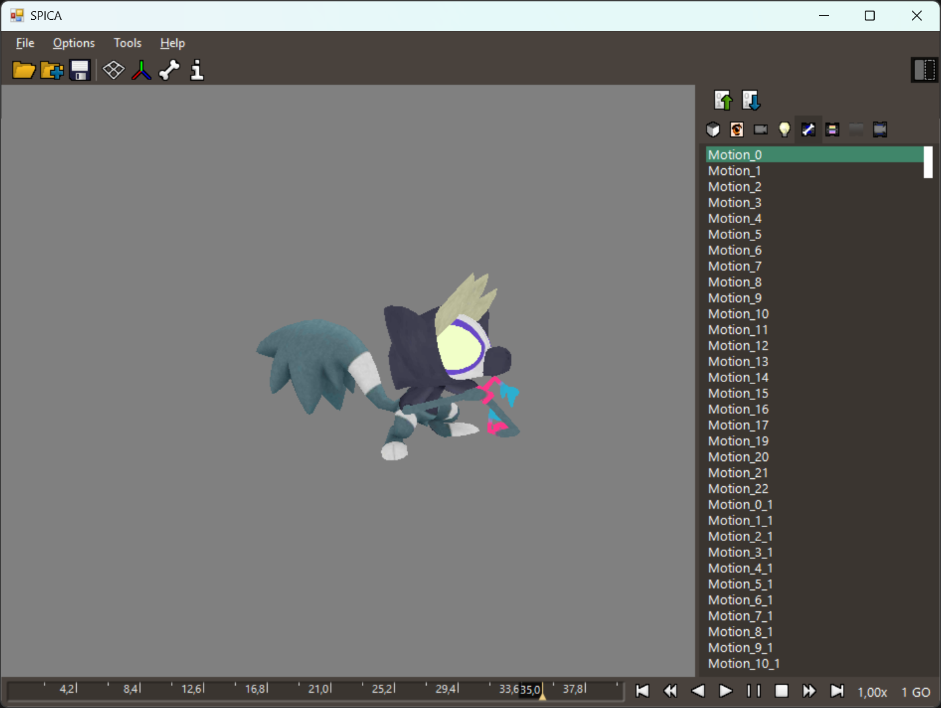This screenshot has width=941, height=708.
Task: Pause the animation playback
Action: coord(753,691)
